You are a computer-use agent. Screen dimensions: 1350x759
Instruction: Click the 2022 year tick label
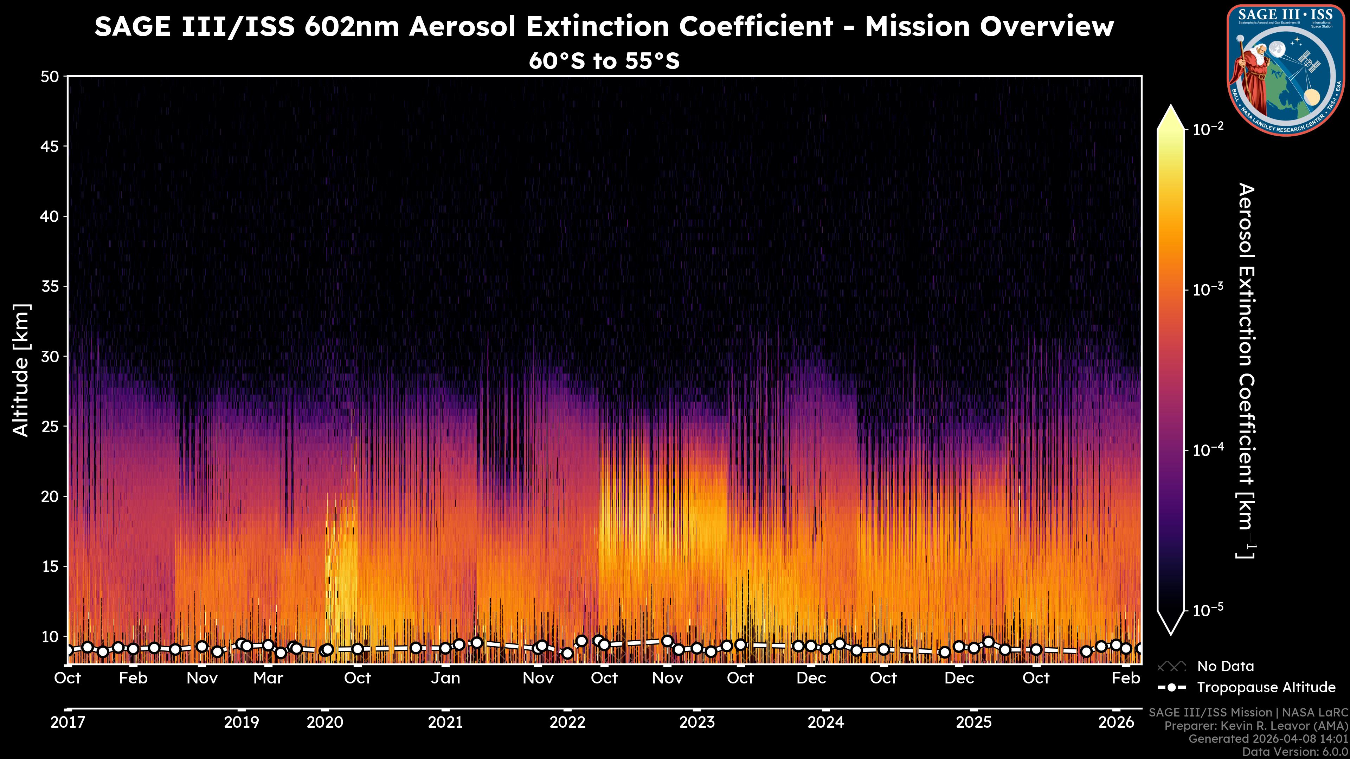(x=567, y=722)
